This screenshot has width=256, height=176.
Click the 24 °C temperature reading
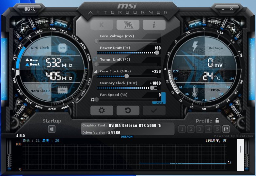click(212, 76)
